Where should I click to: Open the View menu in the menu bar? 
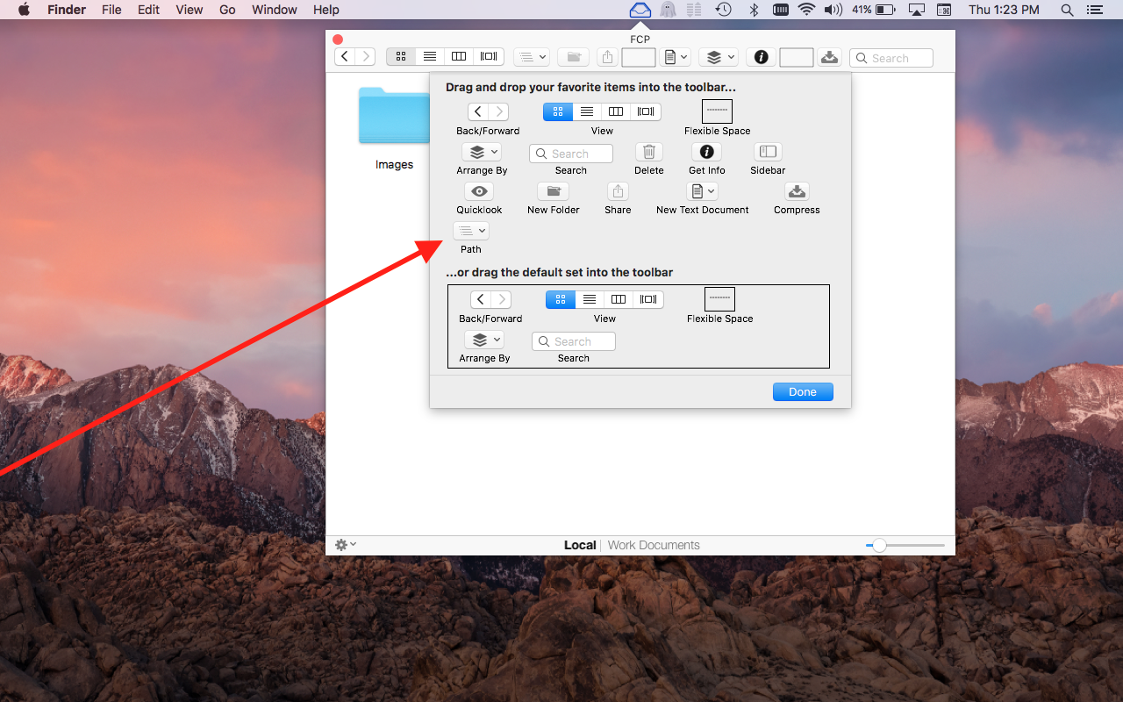[189, 10]
